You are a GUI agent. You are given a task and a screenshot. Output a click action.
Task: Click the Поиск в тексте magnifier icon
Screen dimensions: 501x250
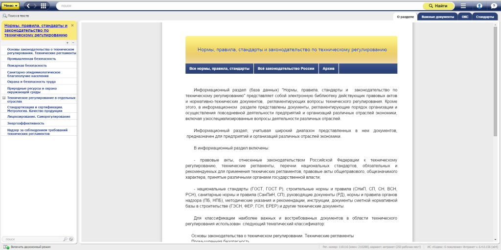pos(5,16)
